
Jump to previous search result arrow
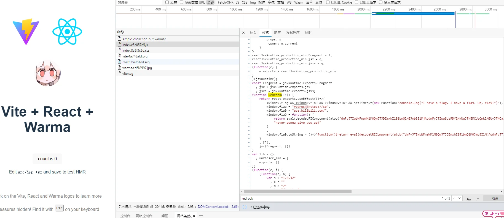[x=454, y=198]
